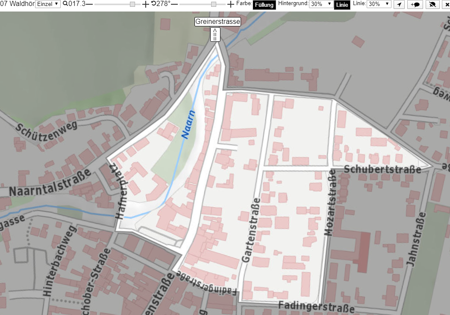
Task: Increase rotation with plus after rotation slider
Action: [x=231, y=4]
